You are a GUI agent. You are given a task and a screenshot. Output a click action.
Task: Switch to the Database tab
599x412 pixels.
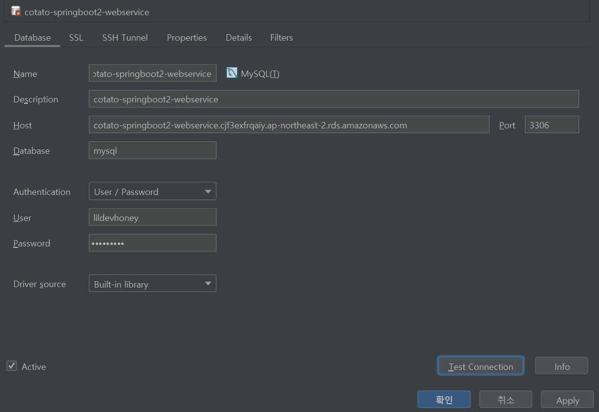pos(32,38)
